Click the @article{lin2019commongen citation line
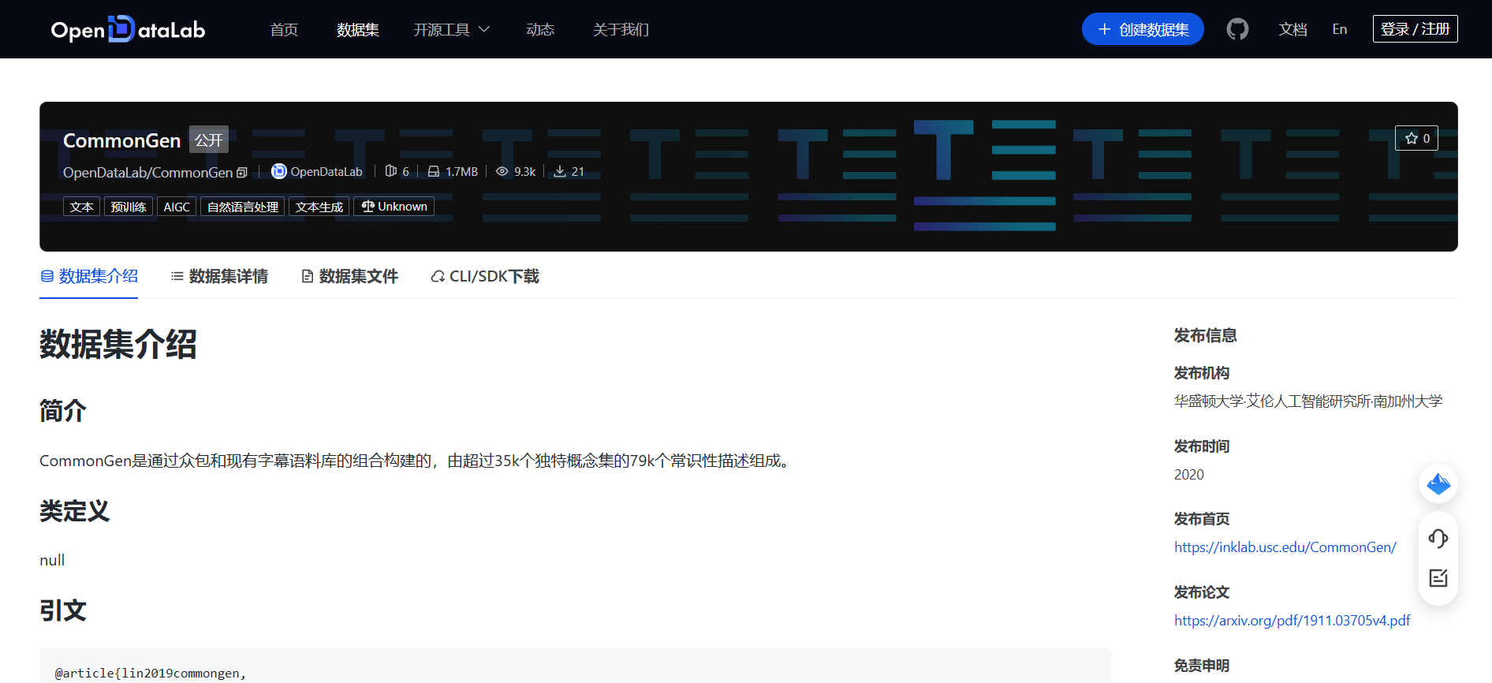The height and width of the screenshot is (683, 1492). (150, 673)
